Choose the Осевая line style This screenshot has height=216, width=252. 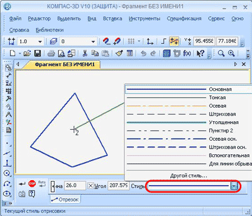188,106
